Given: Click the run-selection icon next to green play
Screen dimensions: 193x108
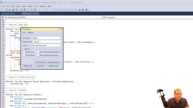Looking at the screenshot, I should (x=80, y=10).
